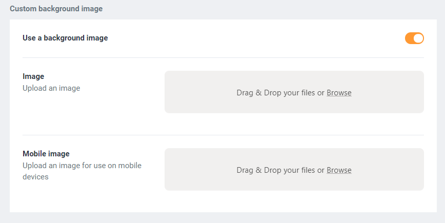Toggle off the Use a background image switch
This screenshot has width=445, height=223.
tap(414, 38)
